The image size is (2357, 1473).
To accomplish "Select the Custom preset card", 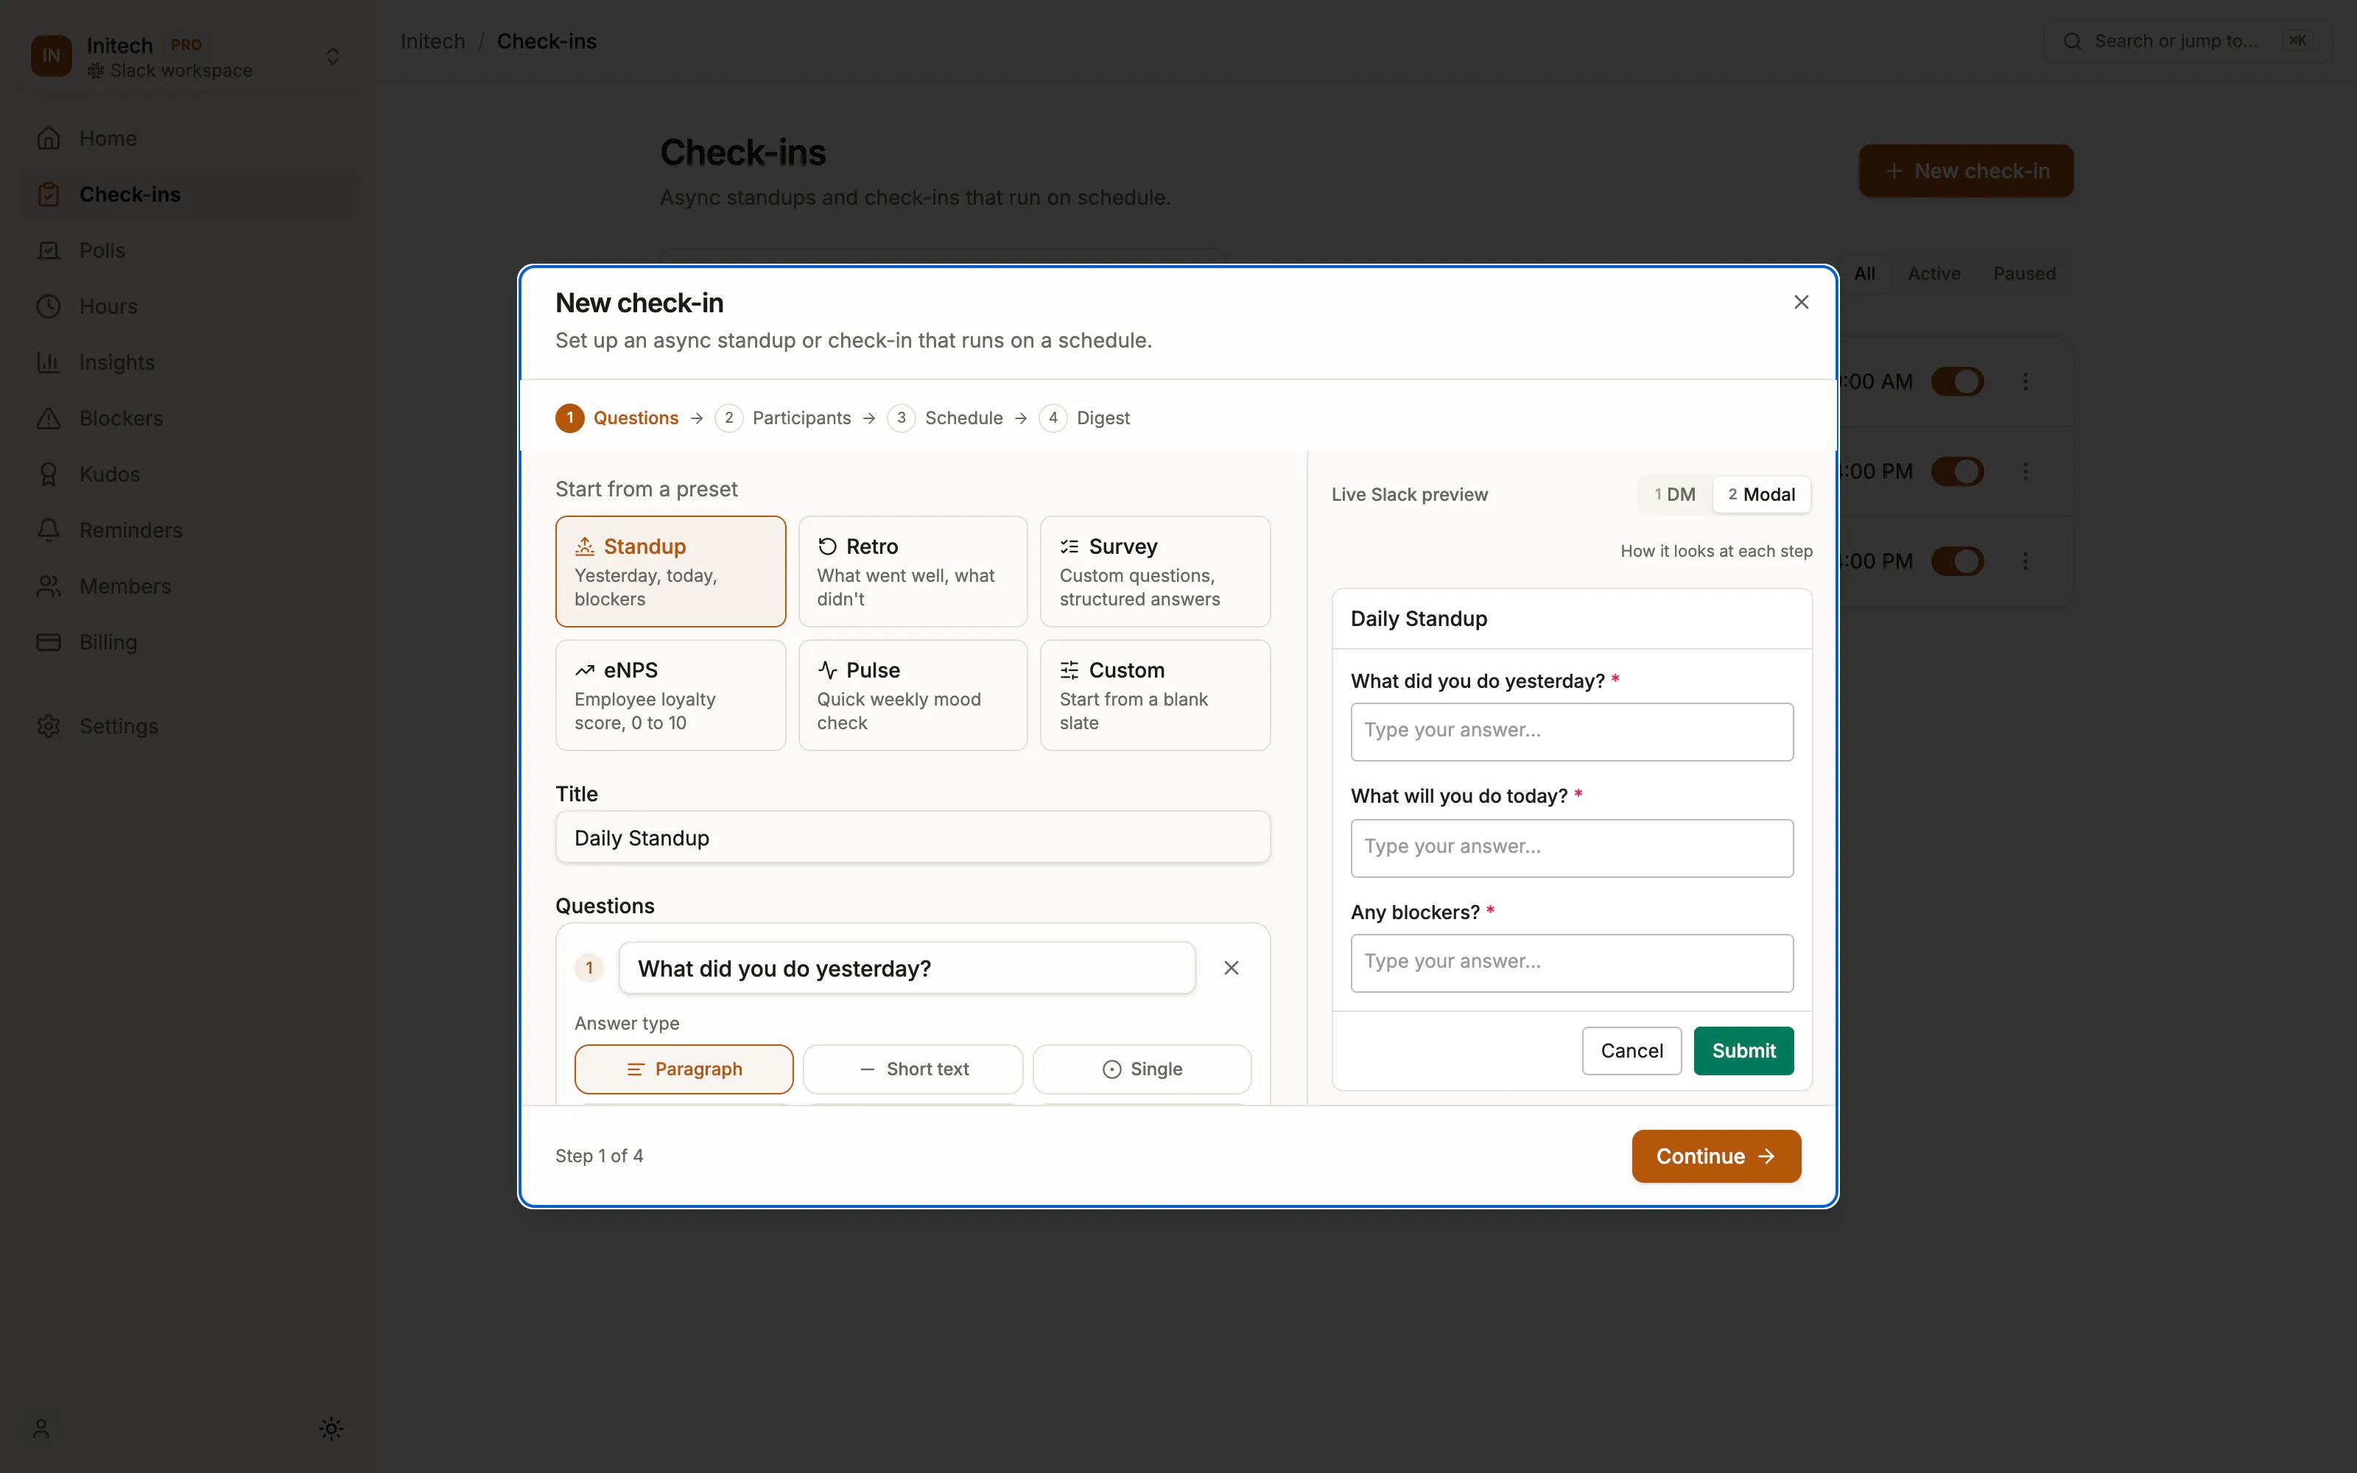I will [x=1155, y=695].
